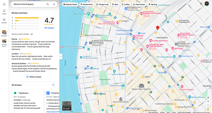Screen dimensions: 212x113
Task: Open Street View pegman
Action: (208, 109)
